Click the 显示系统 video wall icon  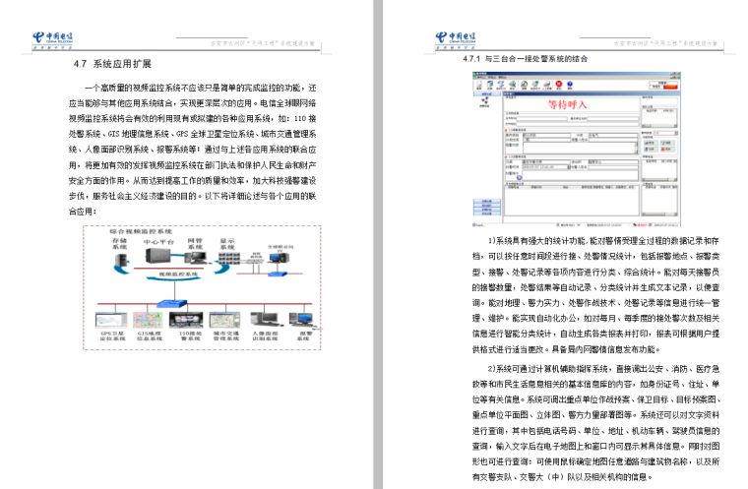coord(229,257)
